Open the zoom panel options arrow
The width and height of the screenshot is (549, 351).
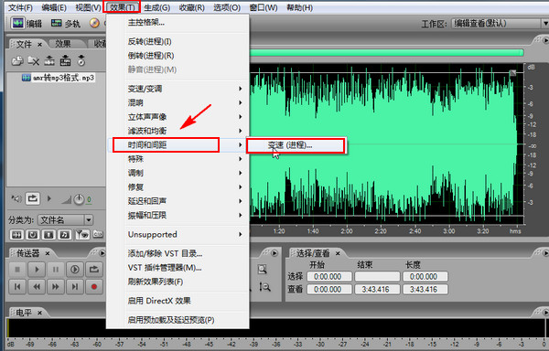click(x=274, y=253)
